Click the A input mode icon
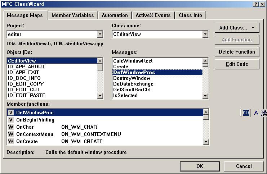 point(256,113)
